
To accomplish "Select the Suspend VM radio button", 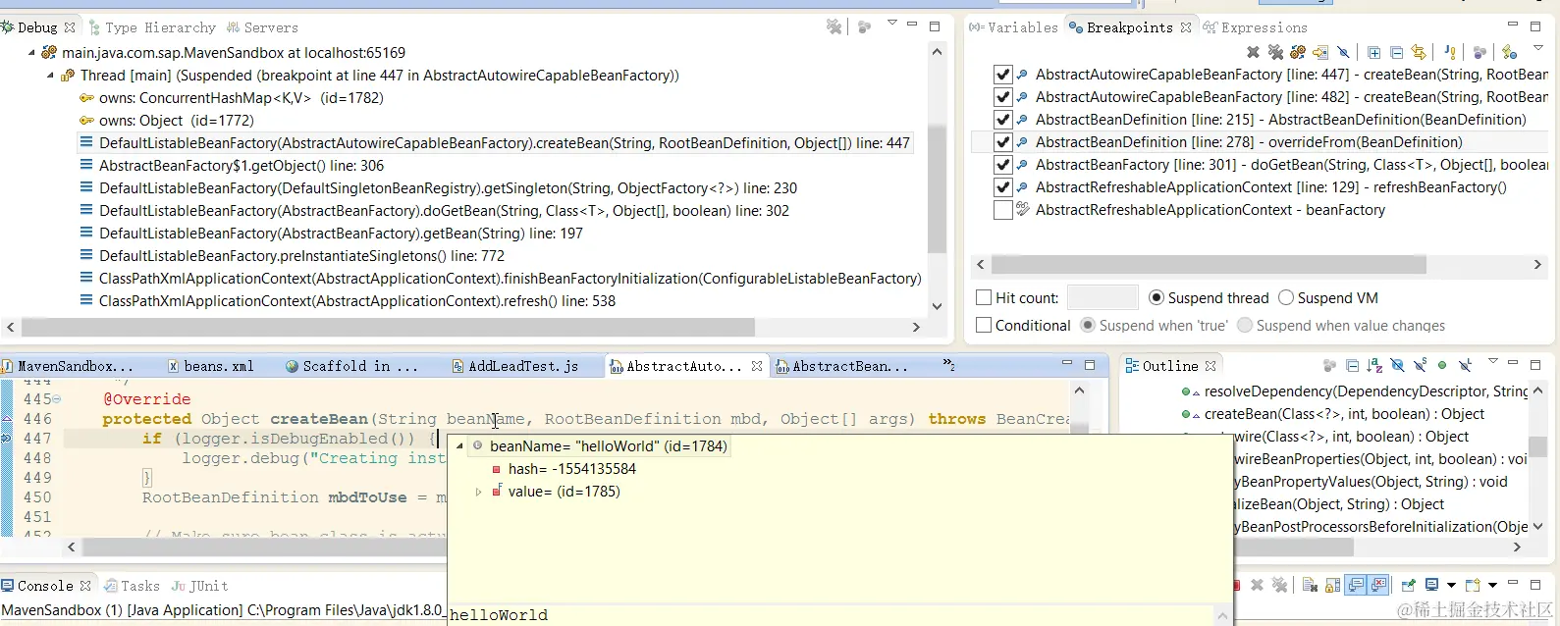I will coord(1286,297).
